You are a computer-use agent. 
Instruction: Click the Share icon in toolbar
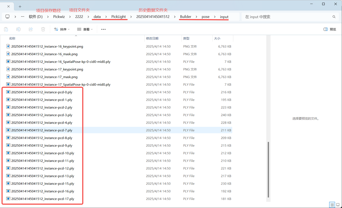(31, 29)
